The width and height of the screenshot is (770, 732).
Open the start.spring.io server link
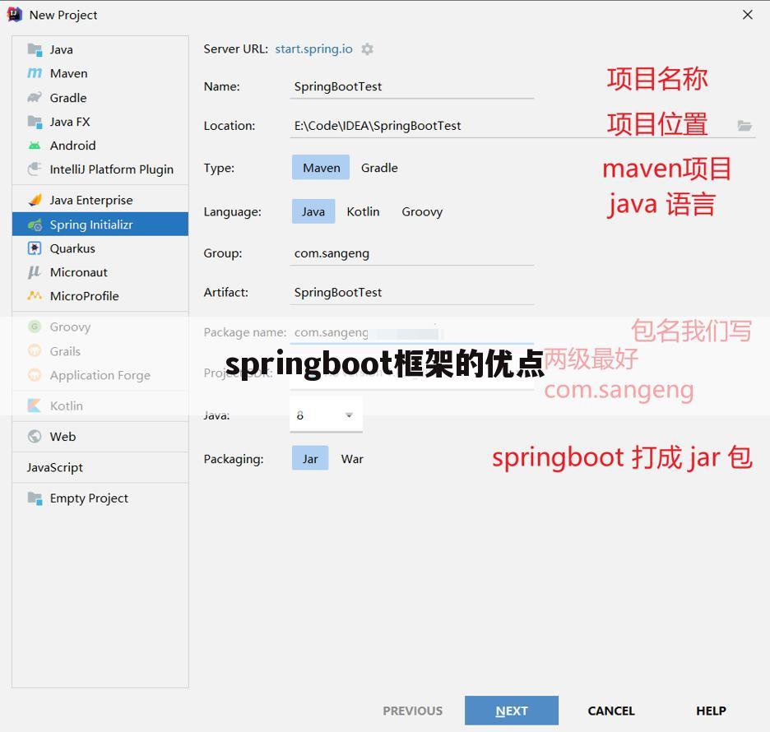tap(313, 49)
